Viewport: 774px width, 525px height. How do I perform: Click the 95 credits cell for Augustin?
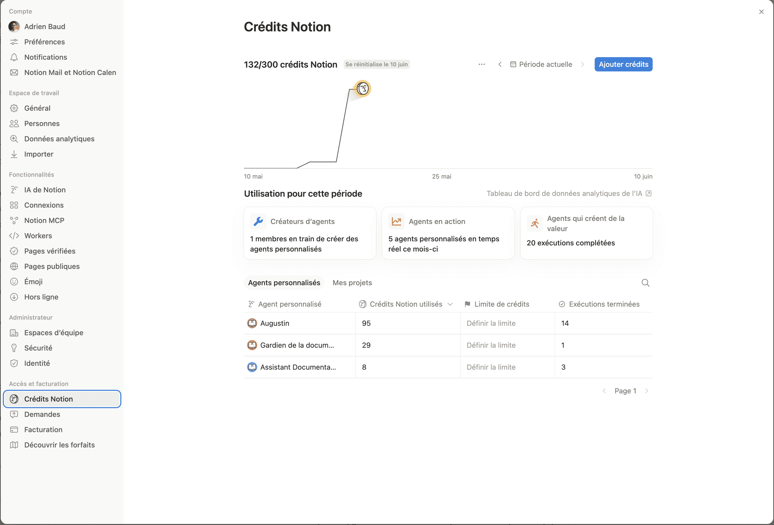coord(408,323)
